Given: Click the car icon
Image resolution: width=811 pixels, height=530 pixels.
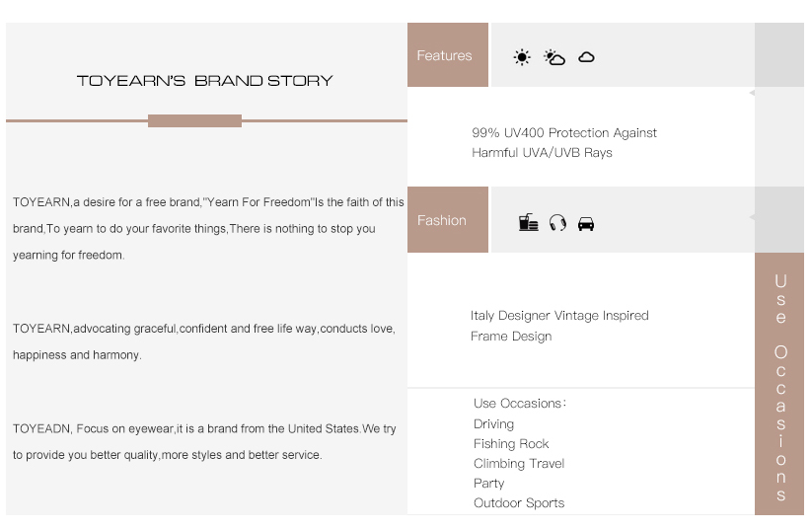Looking at the screenshot, I should click(586, 224).
